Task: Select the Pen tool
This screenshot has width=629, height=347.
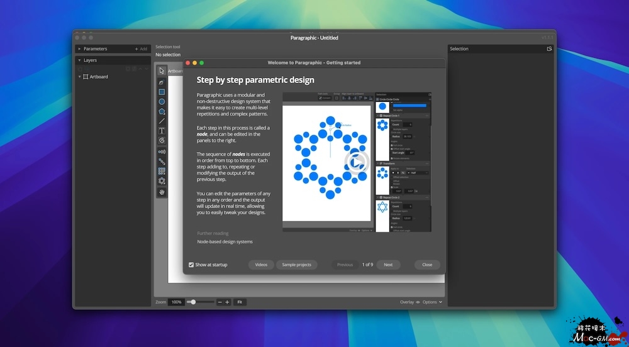Action: coord(162,82)
